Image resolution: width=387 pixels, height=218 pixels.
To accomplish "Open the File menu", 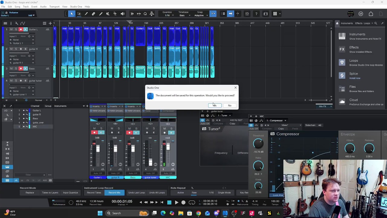I will click(3, 7).
